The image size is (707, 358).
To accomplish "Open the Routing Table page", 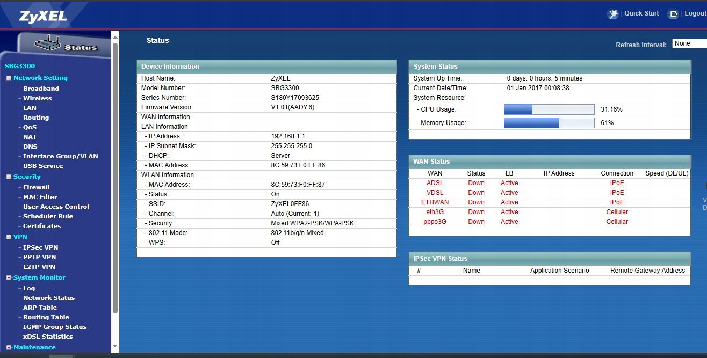I will 46,317.
